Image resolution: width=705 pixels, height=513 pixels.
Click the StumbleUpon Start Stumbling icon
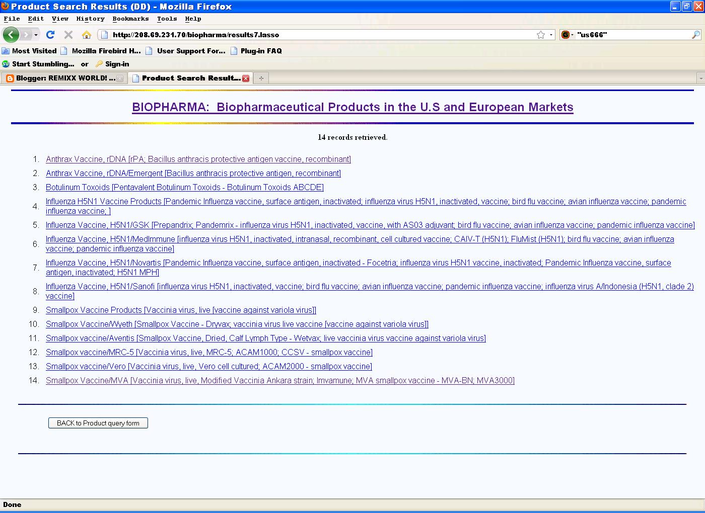click(6, 64)
